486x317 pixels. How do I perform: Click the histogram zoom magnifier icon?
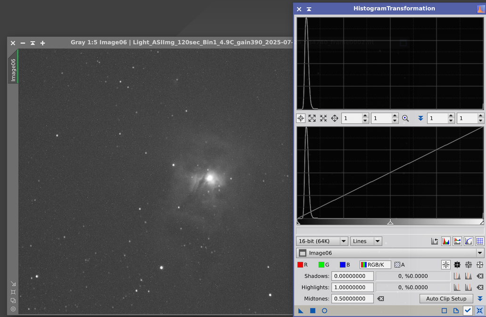(x=405, y=118)
